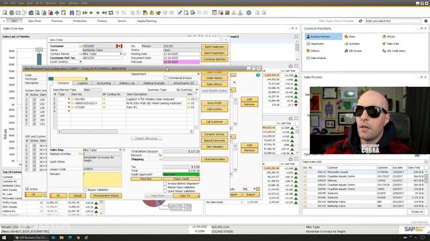Click Cancel in Sales Order window
430x241 pixels.
[x=77, y=195]
